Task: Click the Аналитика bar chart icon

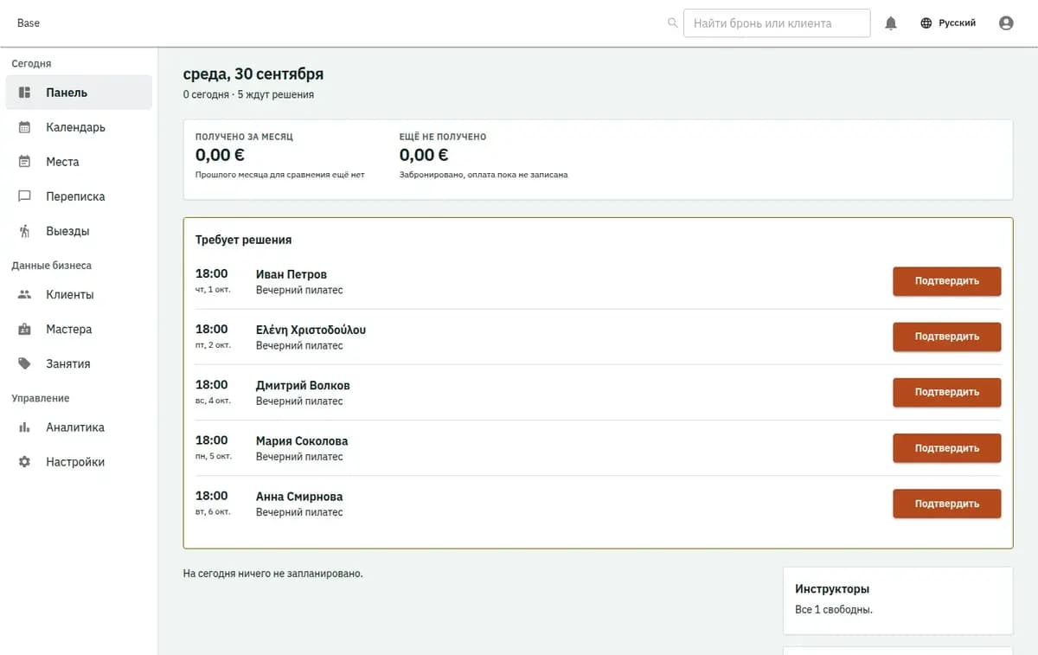Action: point(25,427)
